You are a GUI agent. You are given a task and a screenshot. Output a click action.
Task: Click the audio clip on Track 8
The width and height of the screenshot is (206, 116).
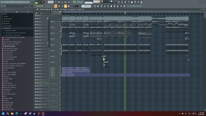(x=104, y=58)
